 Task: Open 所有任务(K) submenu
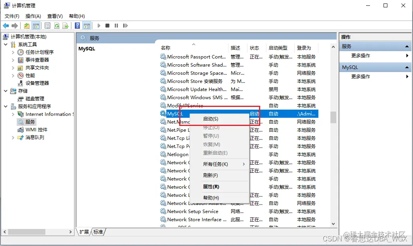point(219,164)
